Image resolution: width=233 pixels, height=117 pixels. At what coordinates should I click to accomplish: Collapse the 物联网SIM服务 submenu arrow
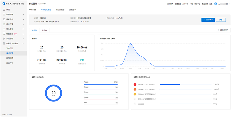23,44
